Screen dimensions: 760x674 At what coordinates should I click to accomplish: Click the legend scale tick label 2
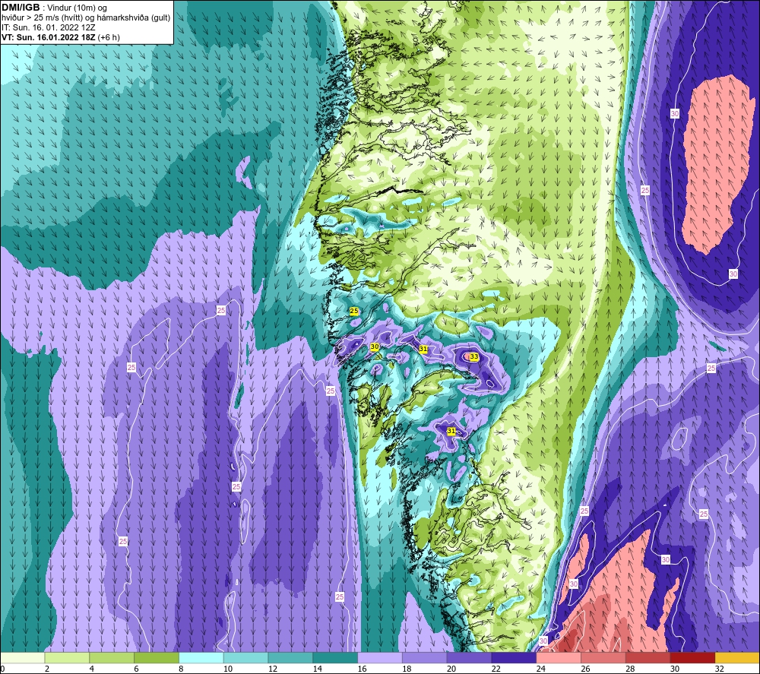point(47,669)
